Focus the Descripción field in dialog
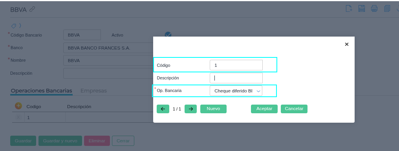Screen dimensions: 399x151 tap(236, 78)
